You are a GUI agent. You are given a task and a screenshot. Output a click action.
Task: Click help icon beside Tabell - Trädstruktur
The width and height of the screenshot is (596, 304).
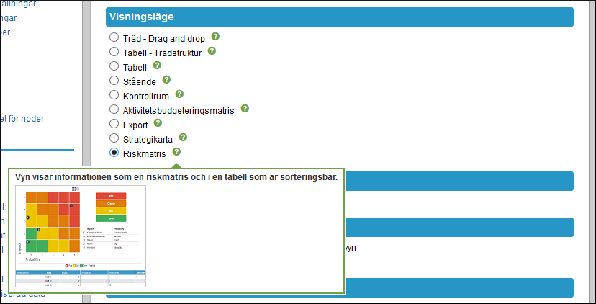(212, 50)
